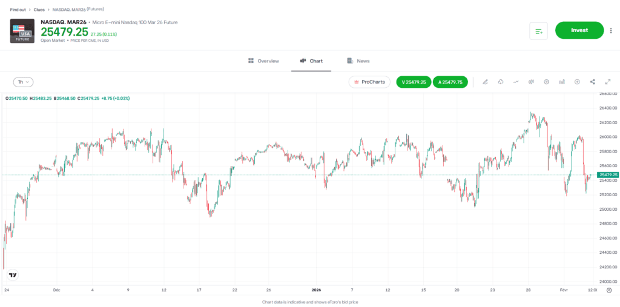Select the drawing pencil tool

485,82
